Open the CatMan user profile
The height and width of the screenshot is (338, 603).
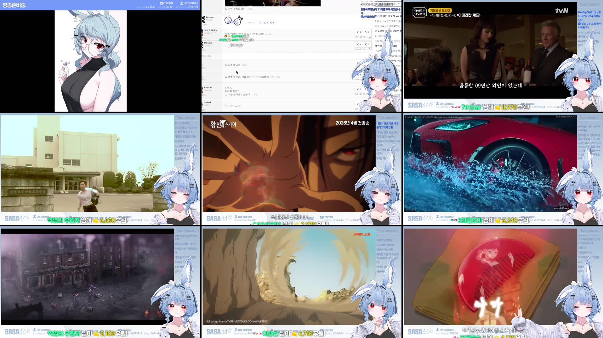pyautogui.click(x=208, y=88)
